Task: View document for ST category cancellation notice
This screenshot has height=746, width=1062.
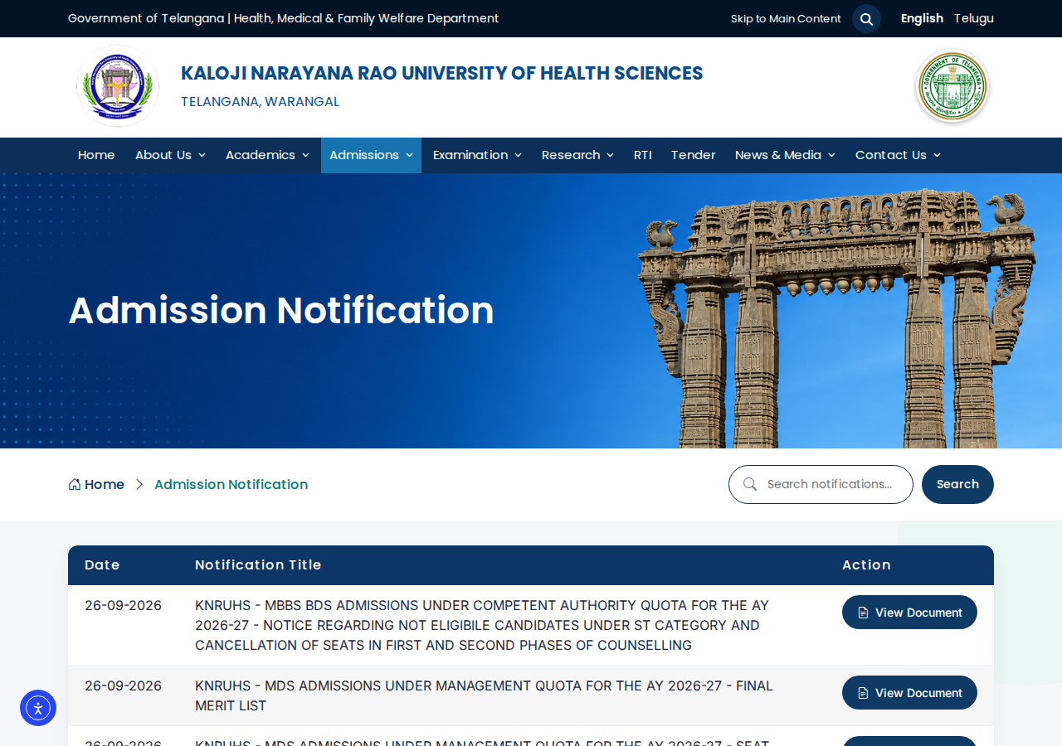Action: (x=909, y=613)
